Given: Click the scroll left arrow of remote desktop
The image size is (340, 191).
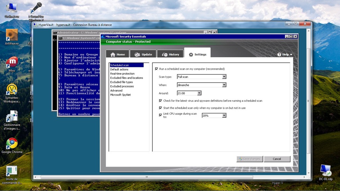Looking at the screenshot, I should [x=35, y=177].
